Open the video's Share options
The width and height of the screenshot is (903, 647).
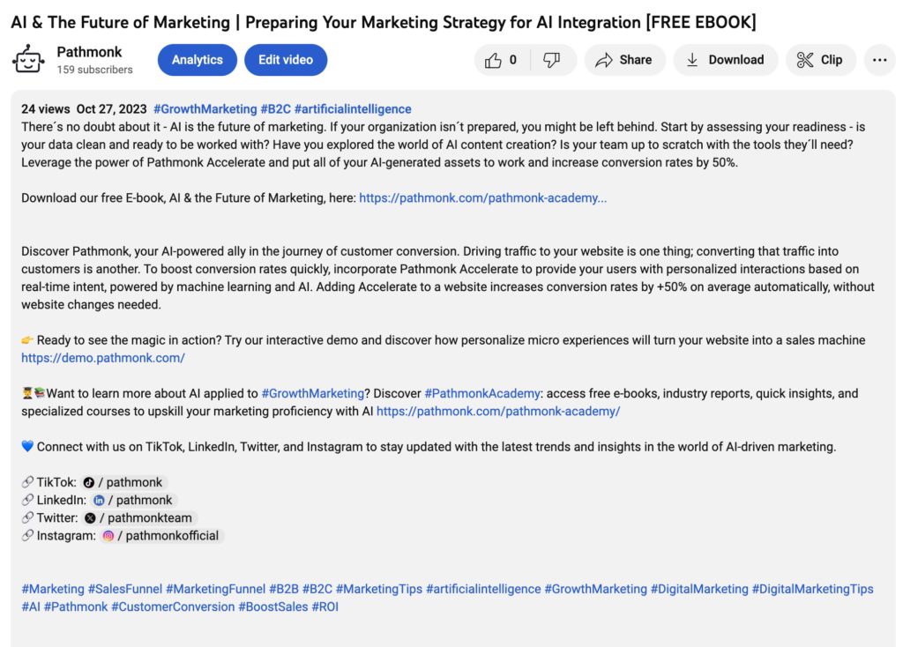624,60
